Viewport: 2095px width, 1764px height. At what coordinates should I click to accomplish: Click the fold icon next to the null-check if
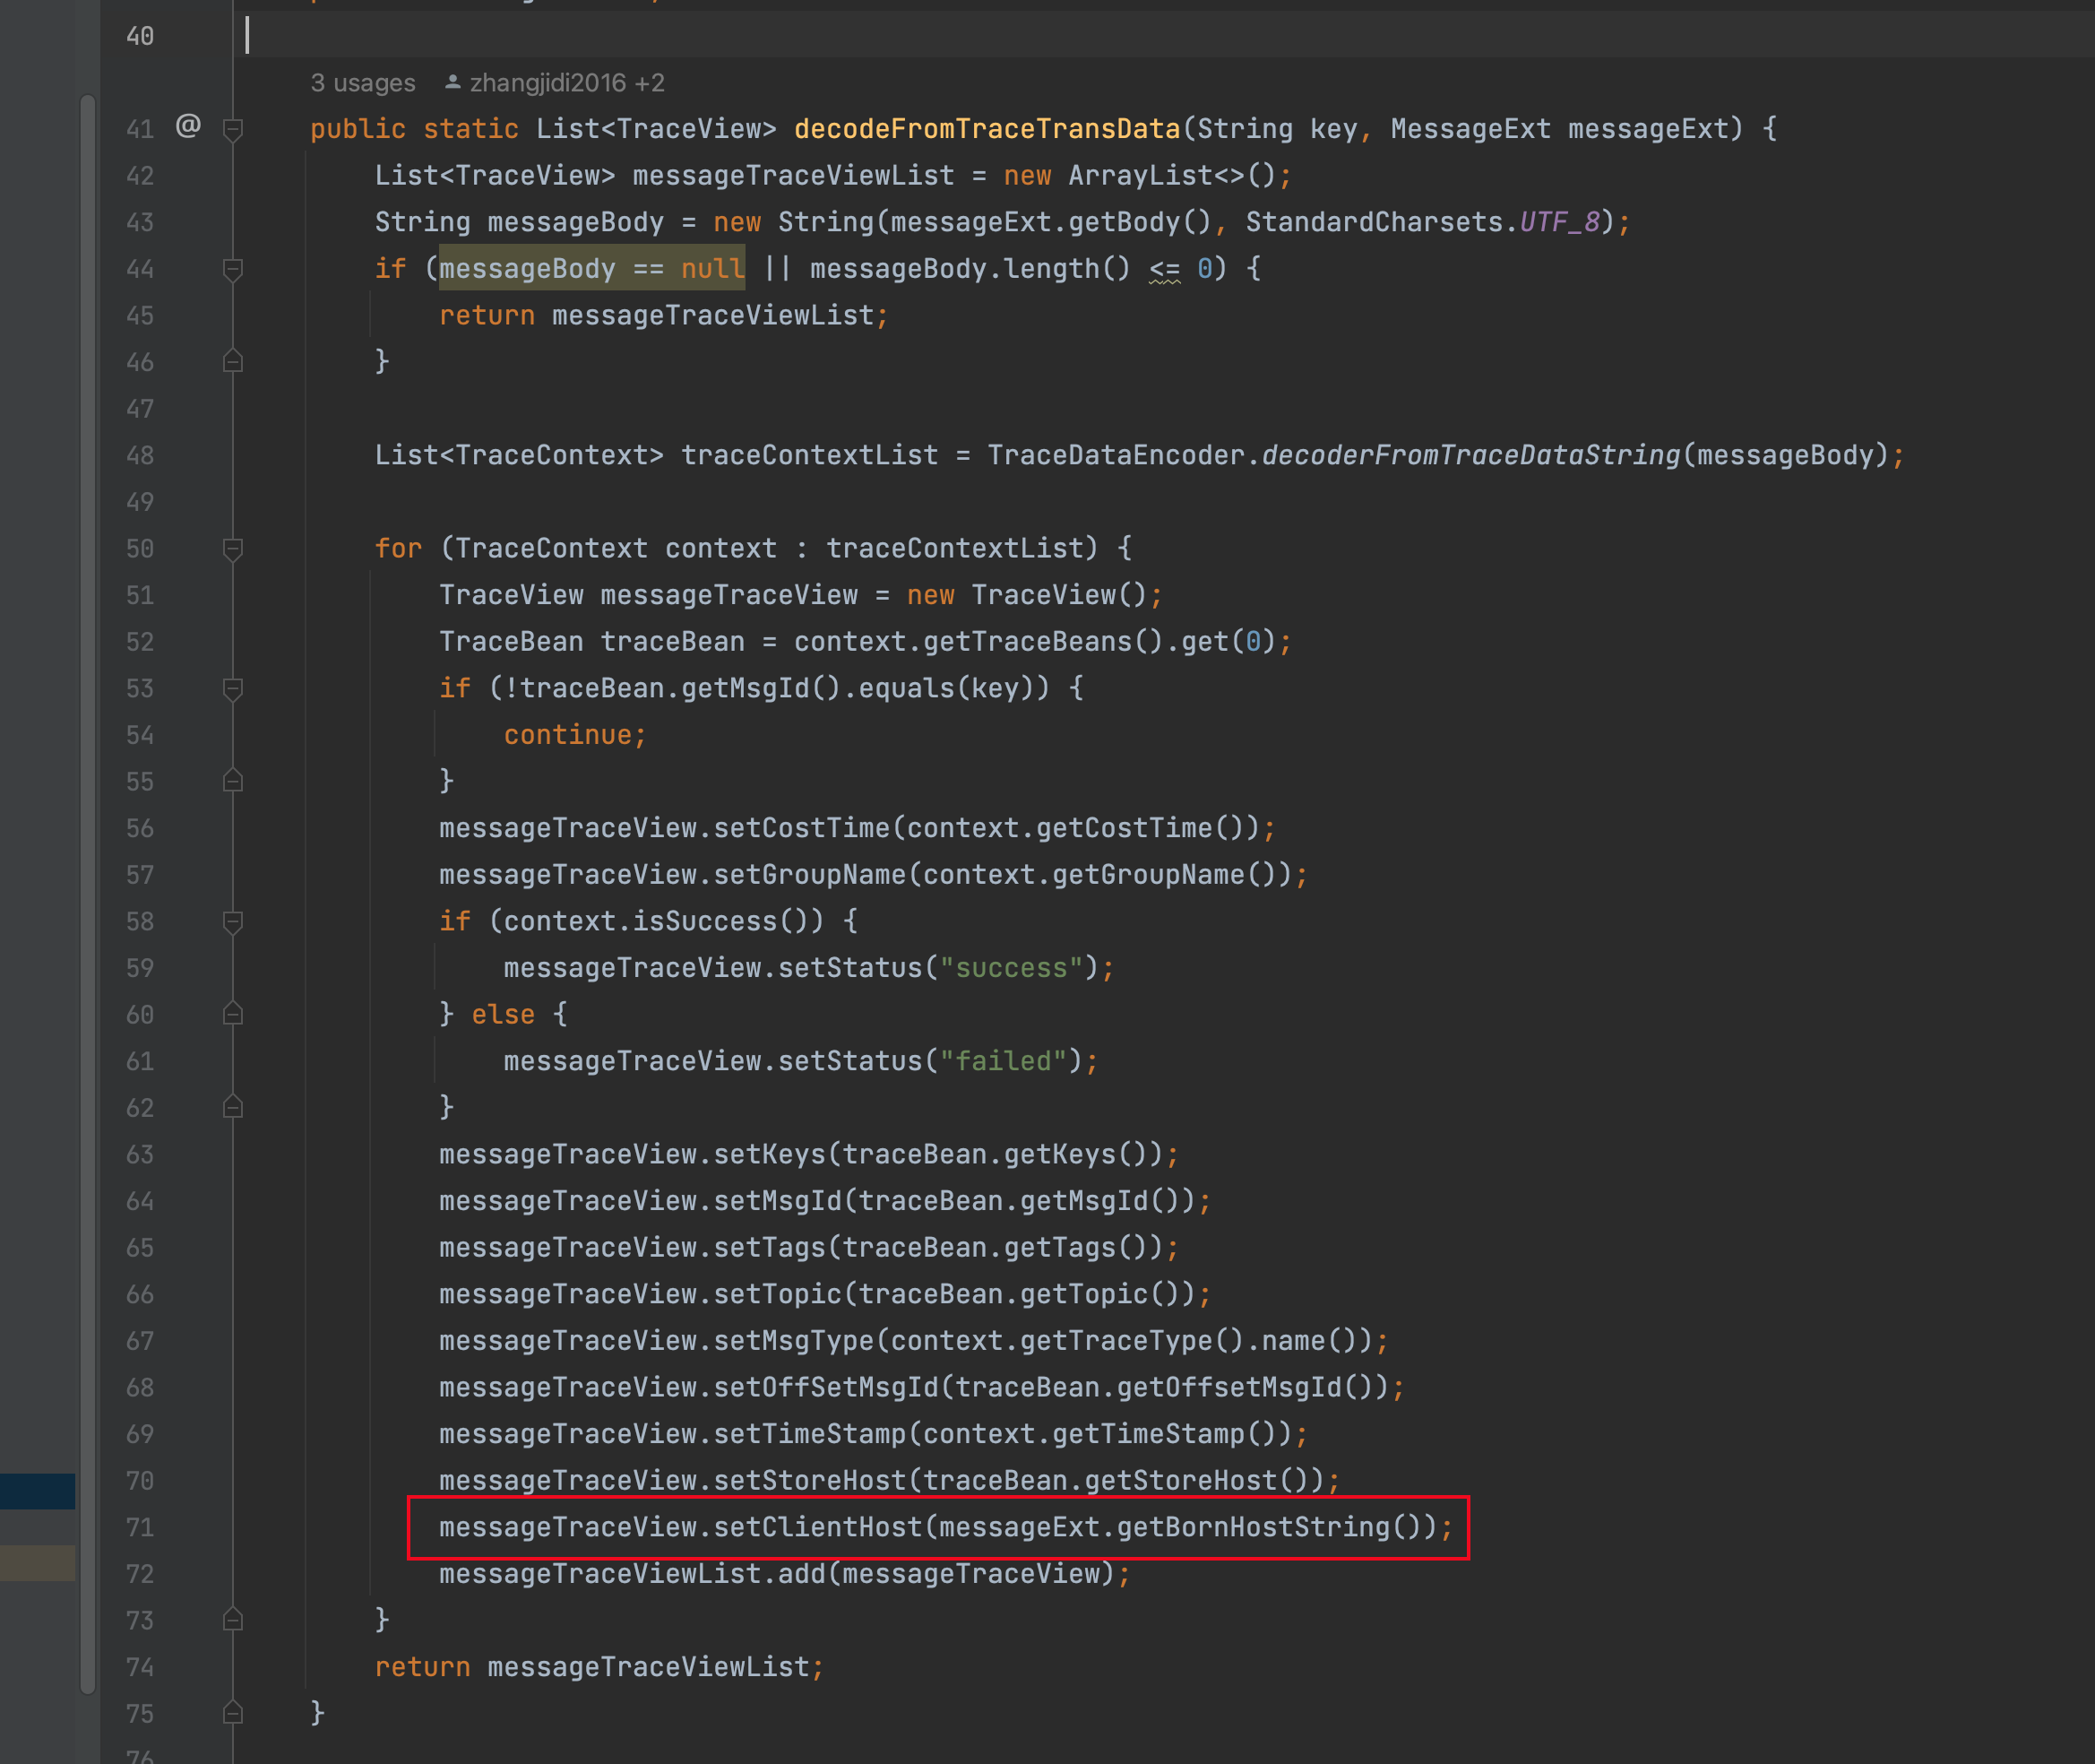233,268
